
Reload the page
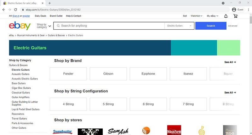[15, 10]
